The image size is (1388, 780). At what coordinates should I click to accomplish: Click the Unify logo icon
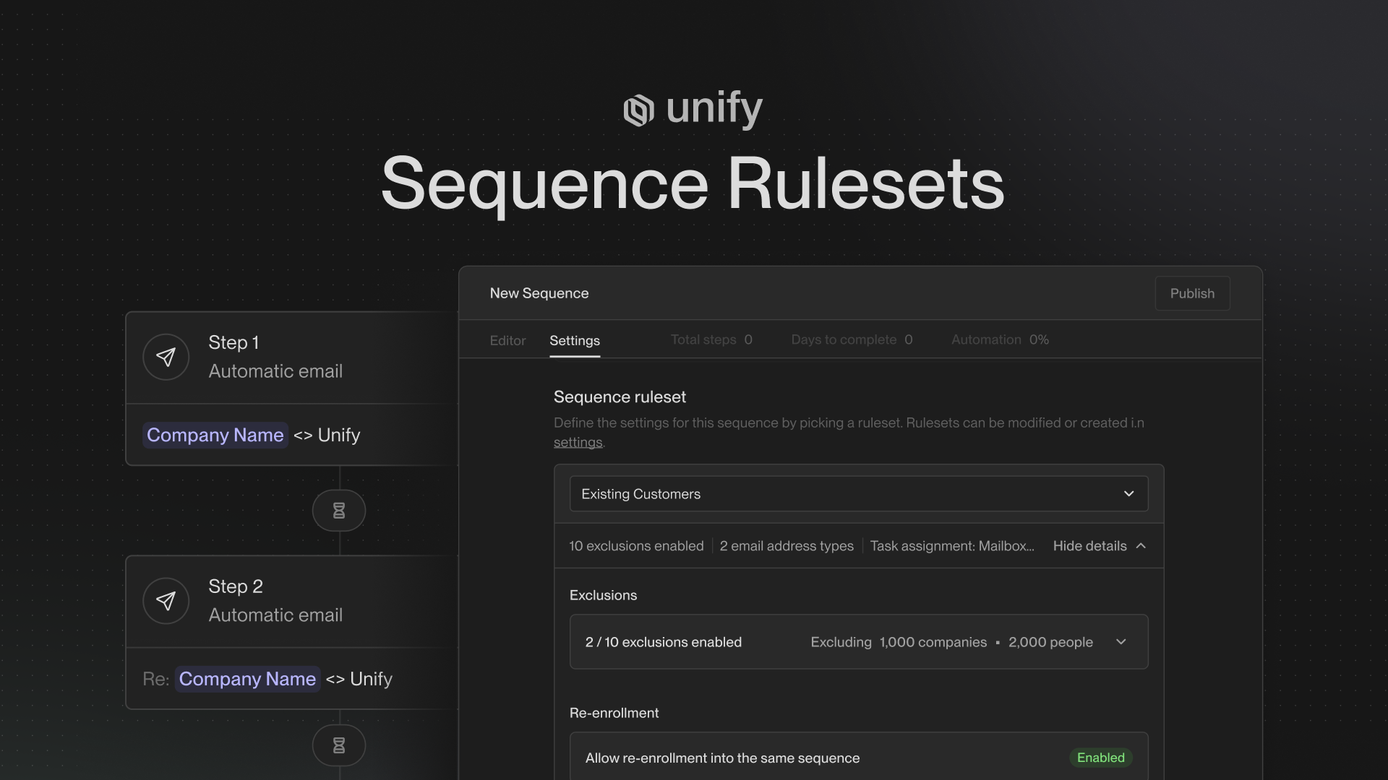pos(638,110)
